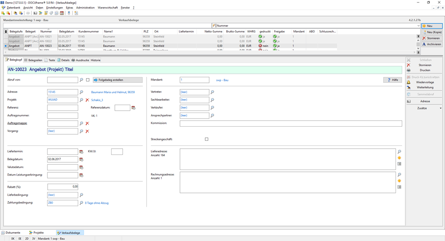Click the 8 Tage ohne Abzug link
445x241 pixels.
(x=97, y=203)
